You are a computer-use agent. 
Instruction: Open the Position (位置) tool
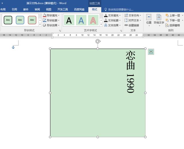point(149,20)
